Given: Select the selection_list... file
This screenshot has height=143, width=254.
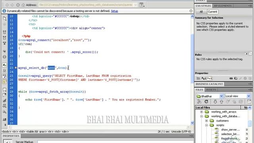Looking at the screenshot, I should [x=230, y=134].
